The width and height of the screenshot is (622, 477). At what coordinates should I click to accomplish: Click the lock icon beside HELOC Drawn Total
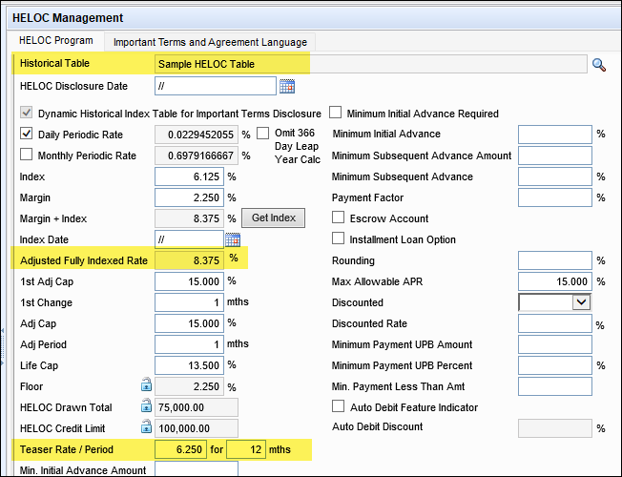pyautogui.click(x=146, y=406)
